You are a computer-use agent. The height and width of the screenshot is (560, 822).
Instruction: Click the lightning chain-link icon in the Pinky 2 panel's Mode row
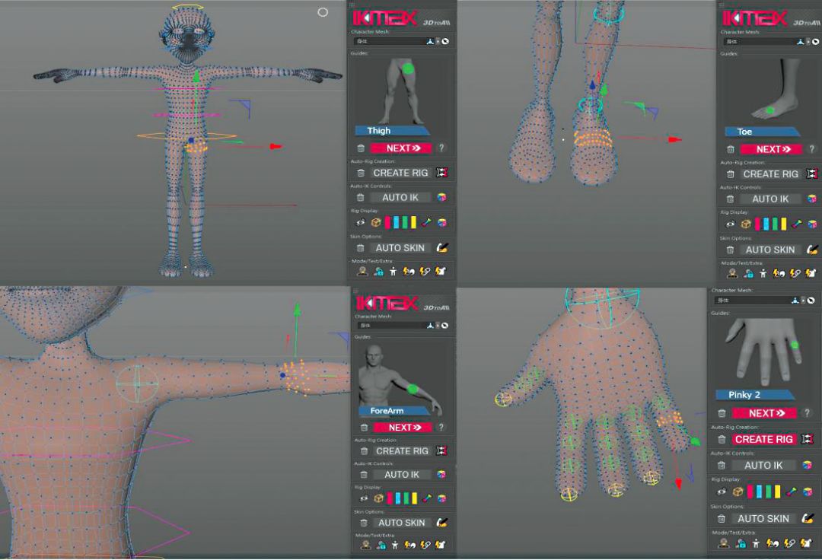click(790, 543)
